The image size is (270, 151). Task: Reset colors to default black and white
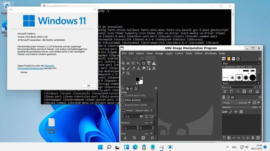point(136,83)
